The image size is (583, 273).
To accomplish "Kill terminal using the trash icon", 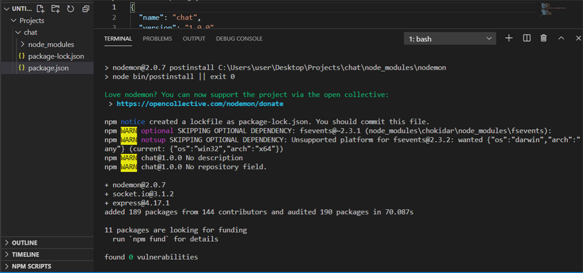I will [x=544, y=38].
